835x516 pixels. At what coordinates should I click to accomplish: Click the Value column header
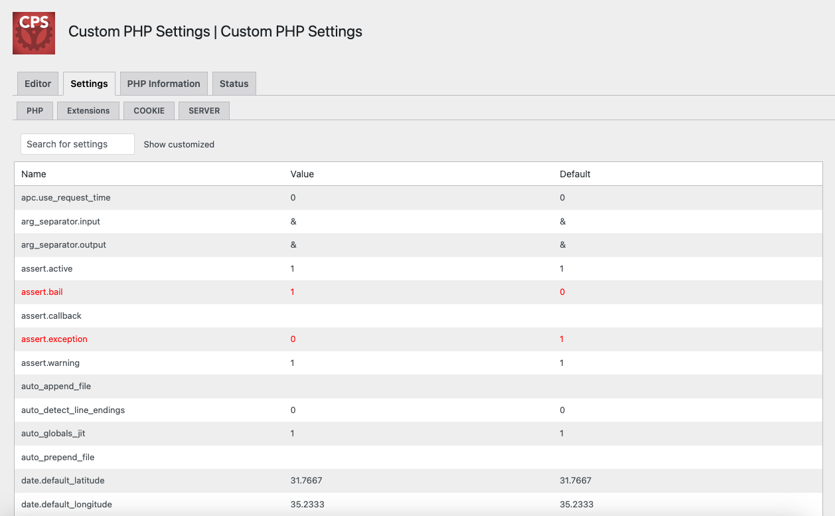[x=302, y=173]
